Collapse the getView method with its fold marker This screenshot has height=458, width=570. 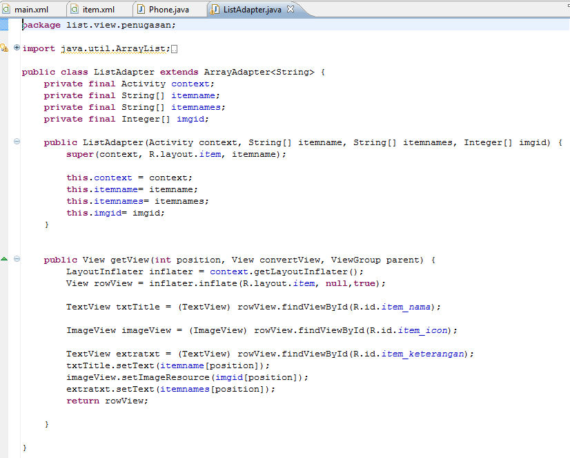[16, 258]
